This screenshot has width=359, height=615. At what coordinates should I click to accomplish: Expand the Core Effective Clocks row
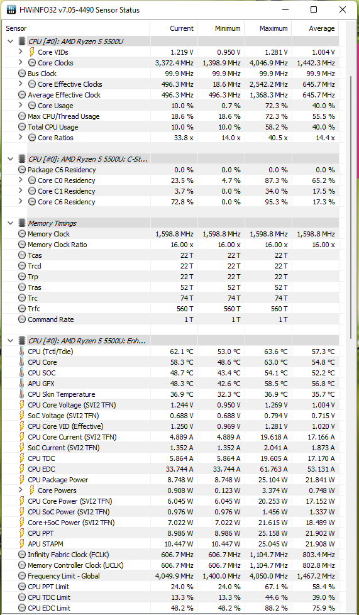pos(21,84)
